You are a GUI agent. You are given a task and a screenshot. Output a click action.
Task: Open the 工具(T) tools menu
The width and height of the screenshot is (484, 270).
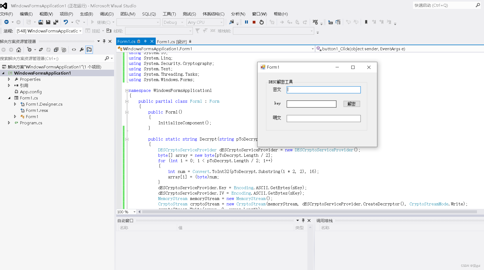coord(169,14)
